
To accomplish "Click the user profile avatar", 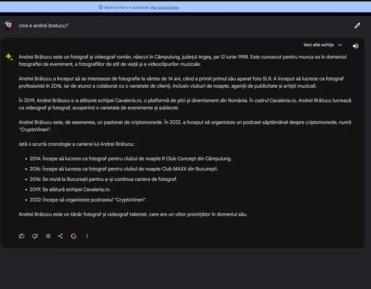I will (9, 25).
